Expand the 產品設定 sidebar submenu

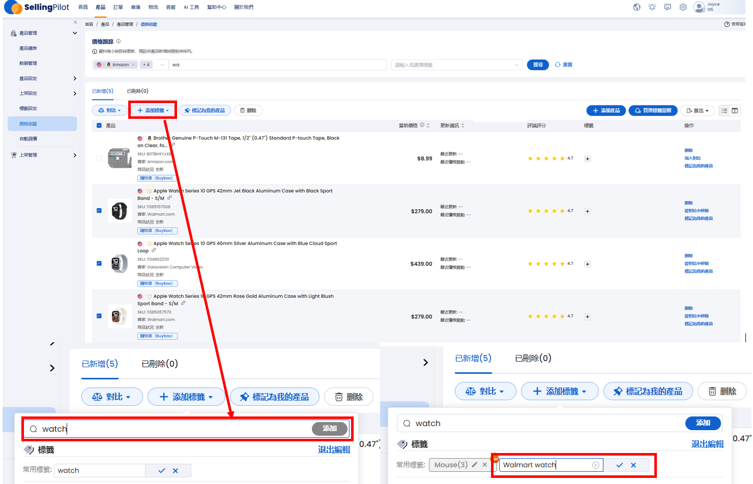pos(75,78)
